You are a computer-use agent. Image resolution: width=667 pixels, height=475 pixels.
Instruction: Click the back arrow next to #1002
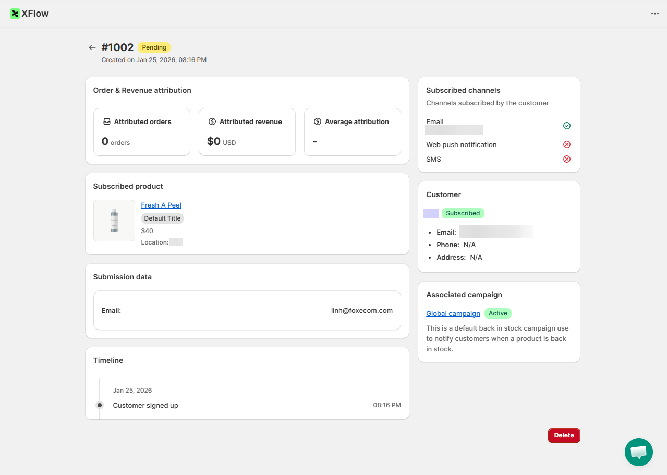[x=92, y=47]
